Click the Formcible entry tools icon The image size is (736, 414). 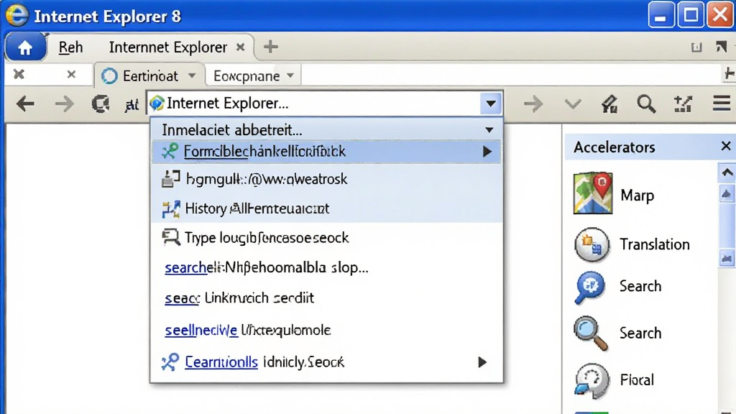pos(170,151)
